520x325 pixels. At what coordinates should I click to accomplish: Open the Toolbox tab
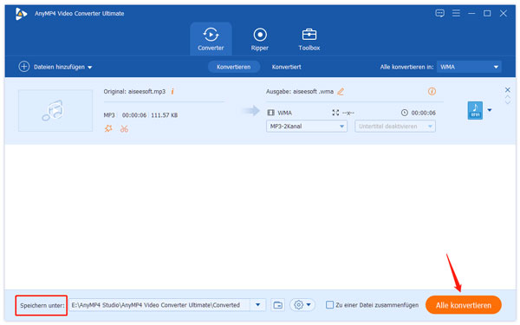coord(309,39)
